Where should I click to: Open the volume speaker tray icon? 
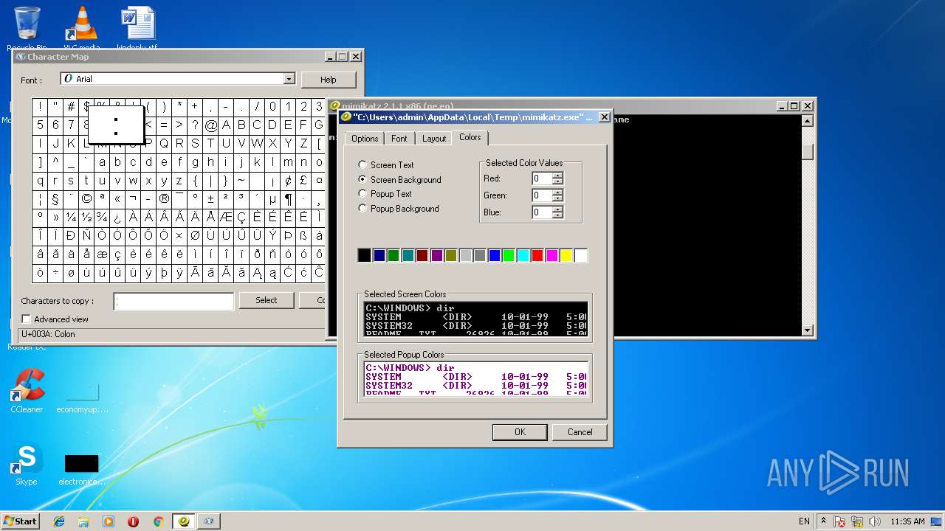(875, 521)
